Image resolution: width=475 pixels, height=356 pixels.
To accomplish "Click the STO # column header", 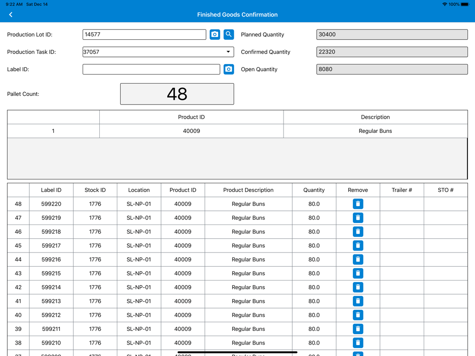I will tap(445, 190).
